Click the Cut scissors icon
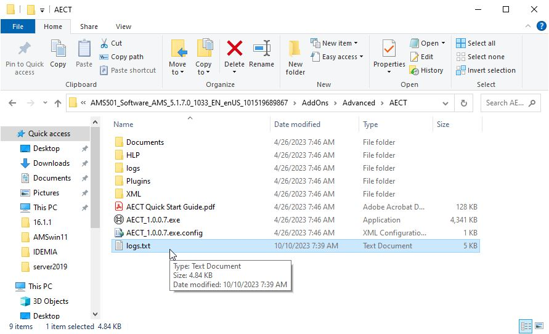 [104, 43]
